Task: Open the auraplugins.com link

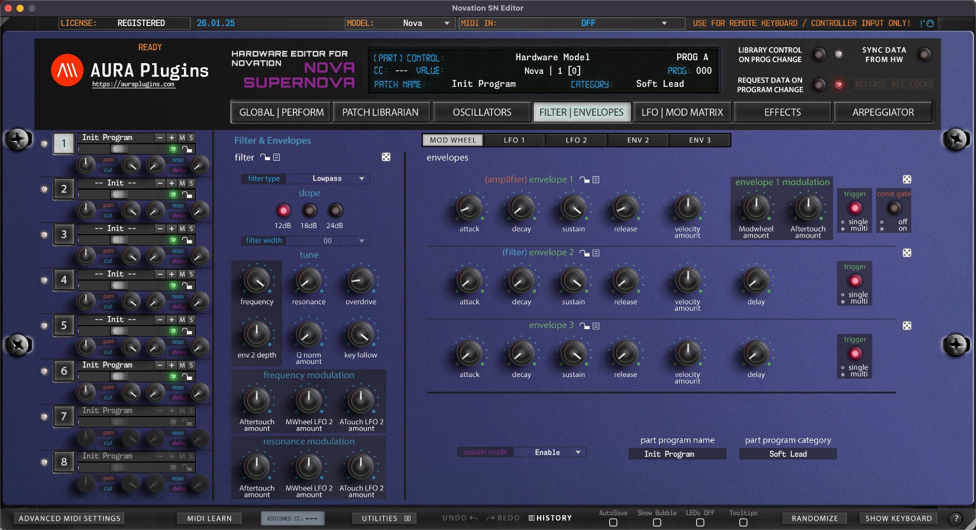Action: 133,84
